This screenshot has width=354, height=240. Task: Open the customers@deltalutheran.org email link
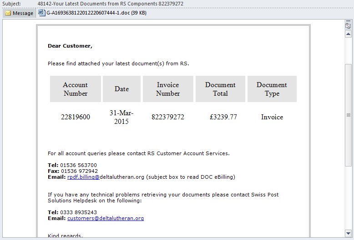(x=105, y=218)
